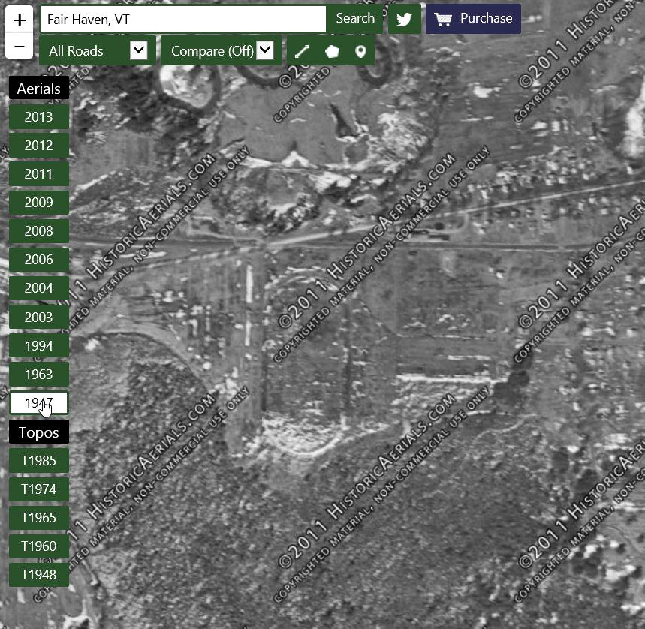The height and width of the screenshot is (629, 645).
Task: Select the polygon area tool
Action: (x=332, y=51)
